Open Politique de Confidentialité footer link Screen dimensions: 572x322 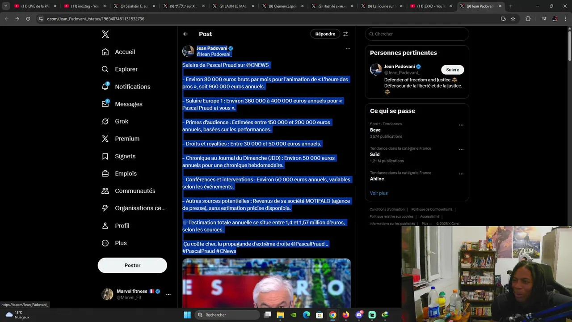pyautogui.click(x=432, y=209)
